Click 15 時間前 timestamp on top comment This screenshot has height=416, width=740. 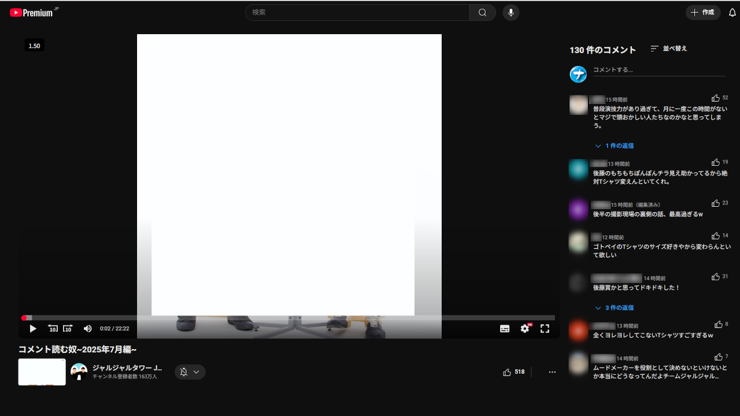[617, 100]
